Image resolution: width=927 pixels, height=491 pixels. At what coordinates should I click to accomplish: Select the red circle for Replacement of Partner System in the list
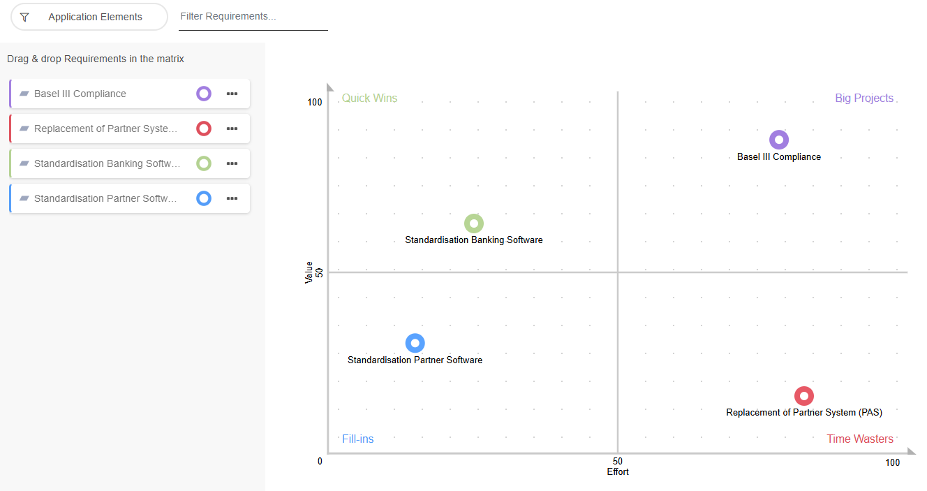[x=204, y=129]
